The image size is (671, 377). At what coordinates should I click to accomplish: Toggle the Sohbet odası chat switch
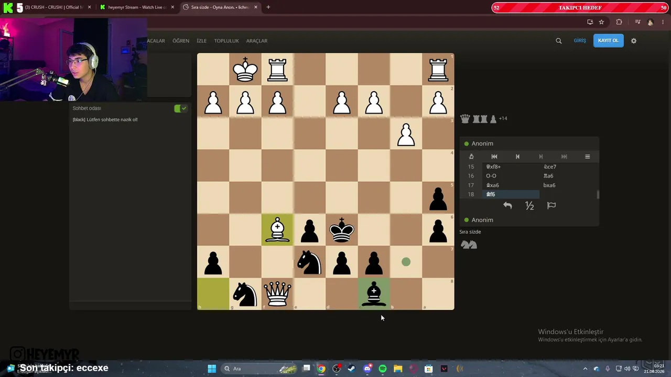(x=180, y=108)
